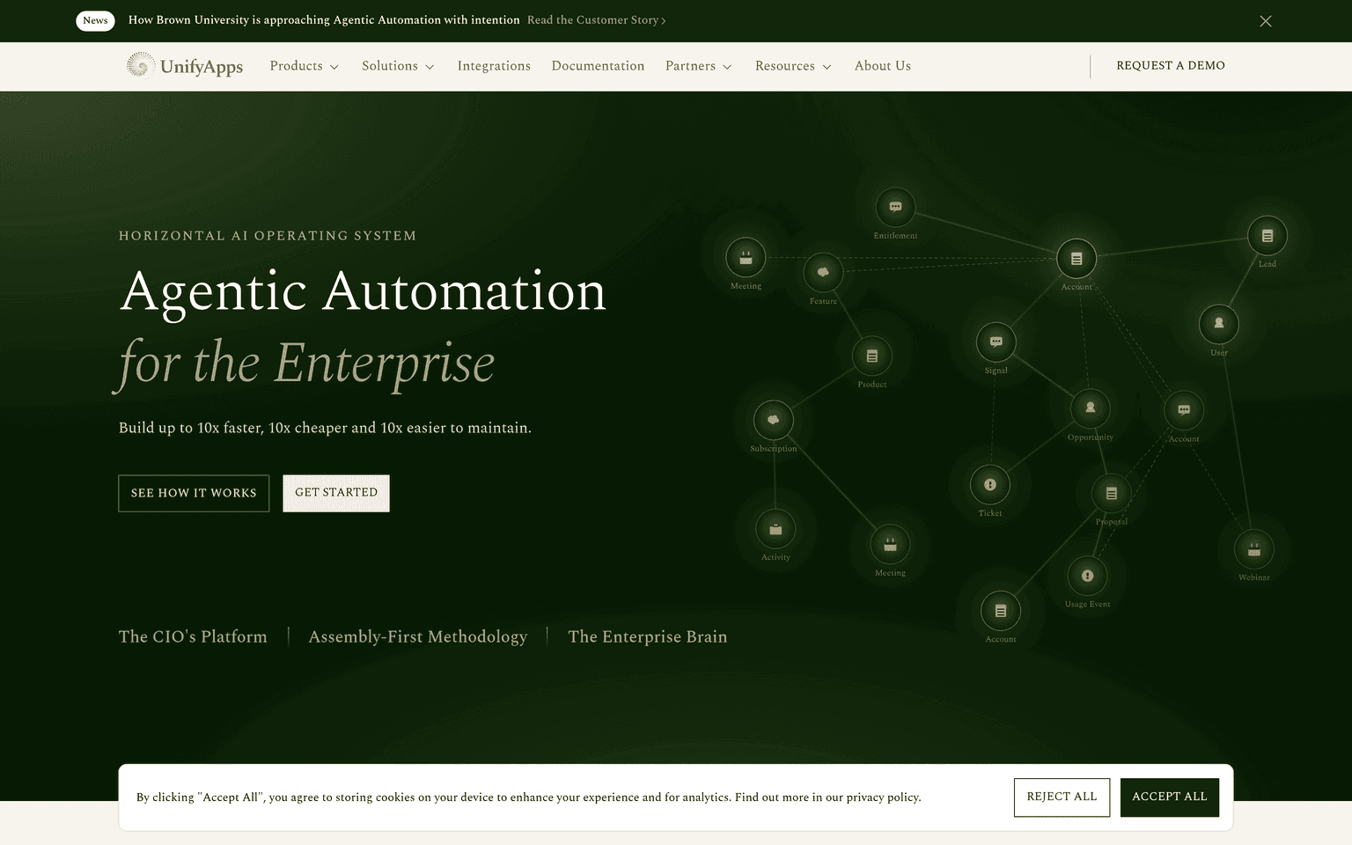
Task: Click the Meeting node beside Feature
Action: pyautogui.click(x=746, y=258)
